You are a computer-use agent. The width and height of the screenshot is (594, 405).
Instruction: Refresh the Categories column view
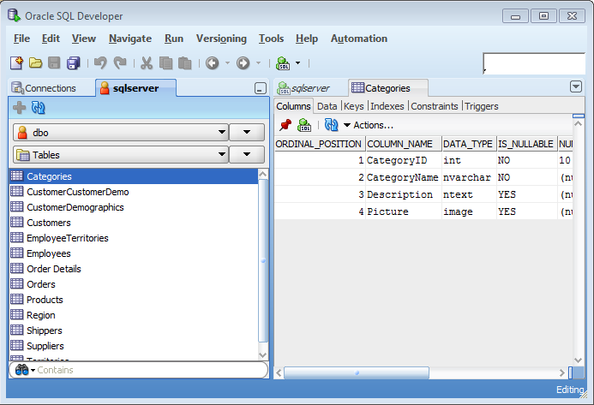[x=332, y=125]
